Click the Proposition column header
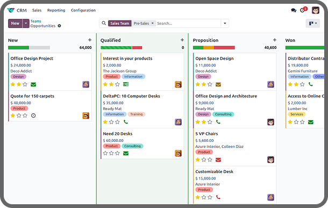 coord(205,40)
